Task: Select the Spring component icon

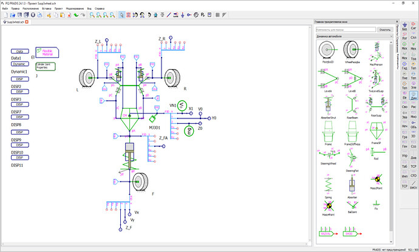Action: [x=328, y=186]
